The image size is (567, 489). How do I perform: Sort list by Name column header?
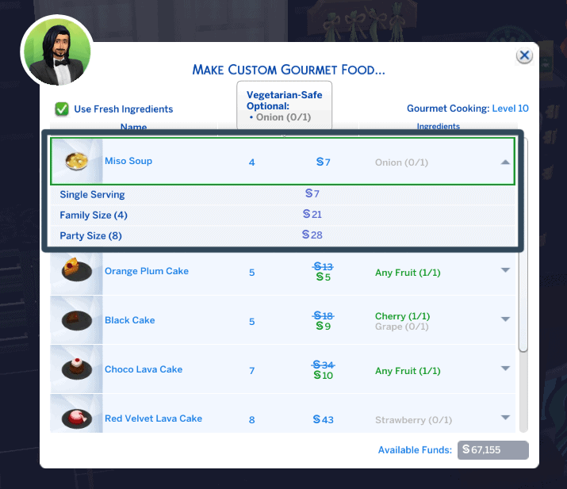coord(133,127)
